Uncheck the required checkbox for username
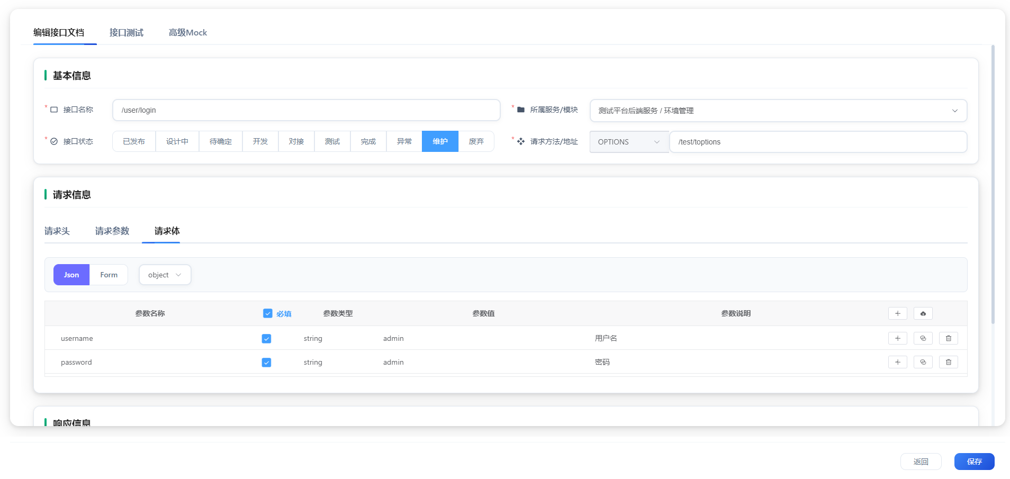This screenshot has width=1010, height=479. (x=266, y=338)
